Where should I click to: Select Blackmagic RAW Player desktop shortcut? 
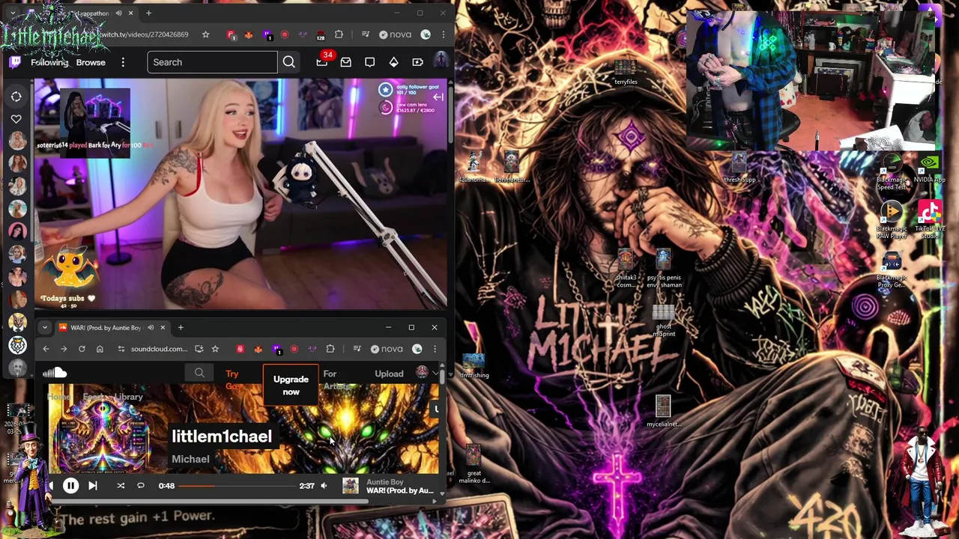(892, 220)
